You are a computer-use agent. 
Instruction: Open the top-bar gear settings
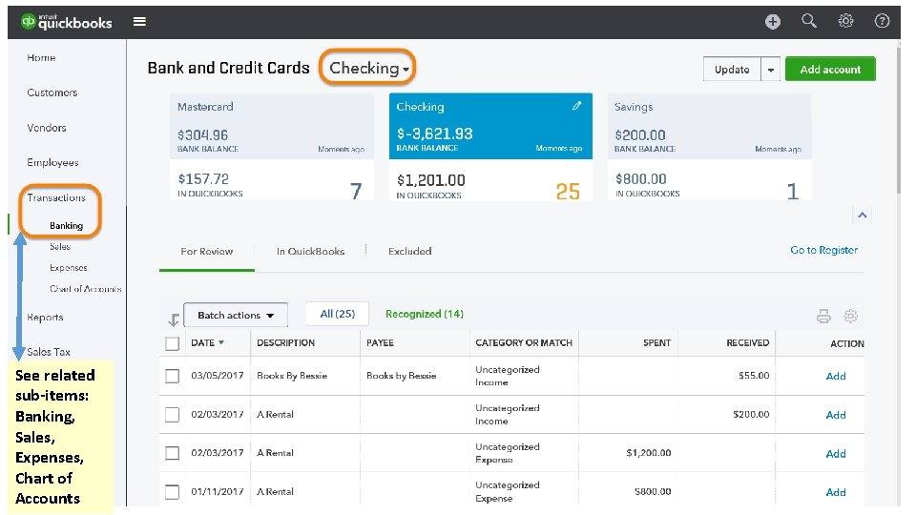point(845,21)
